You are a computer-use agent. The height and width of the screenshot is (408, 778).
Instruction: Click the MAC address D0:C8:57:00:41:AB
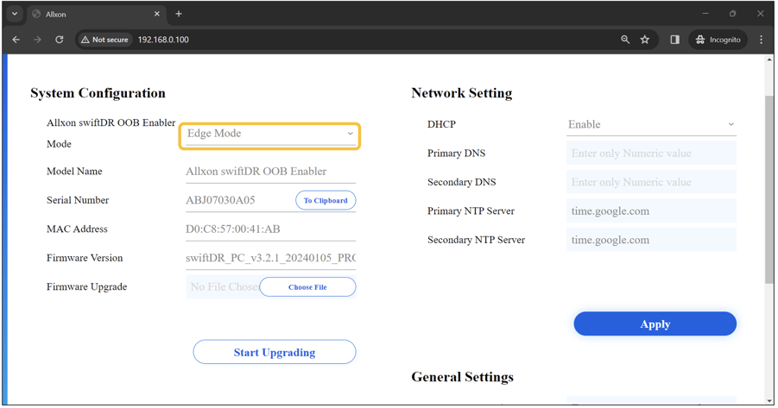(x=232, y=229)
